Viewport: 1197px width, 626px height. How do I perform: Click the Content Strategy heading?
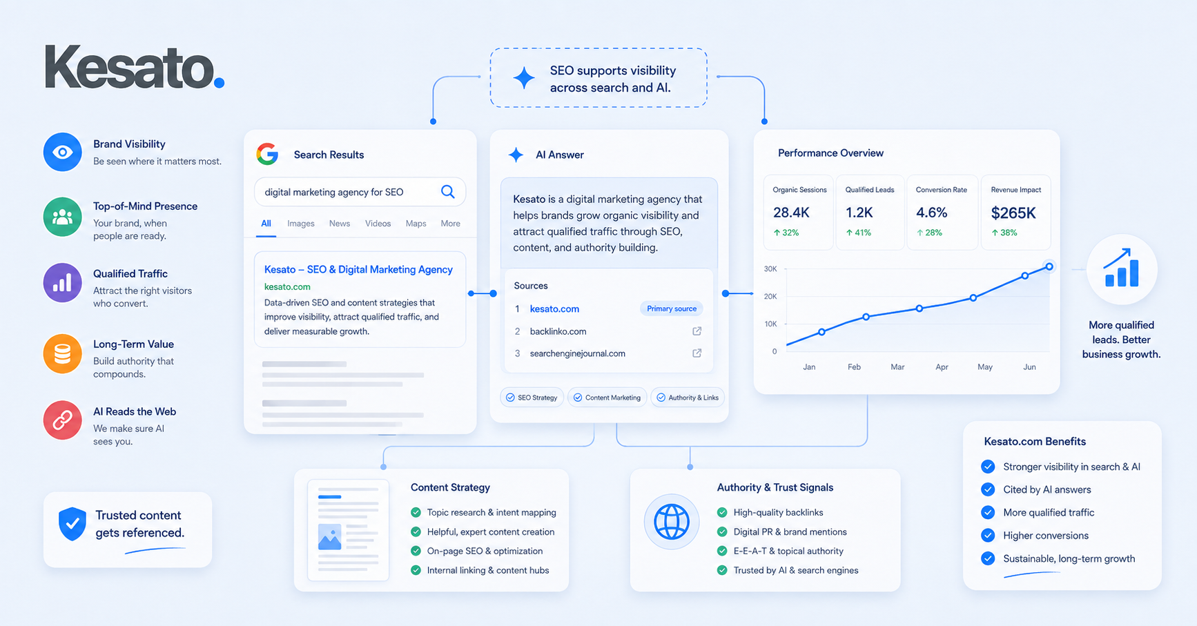pyautogui.click(x=450, y=487)
